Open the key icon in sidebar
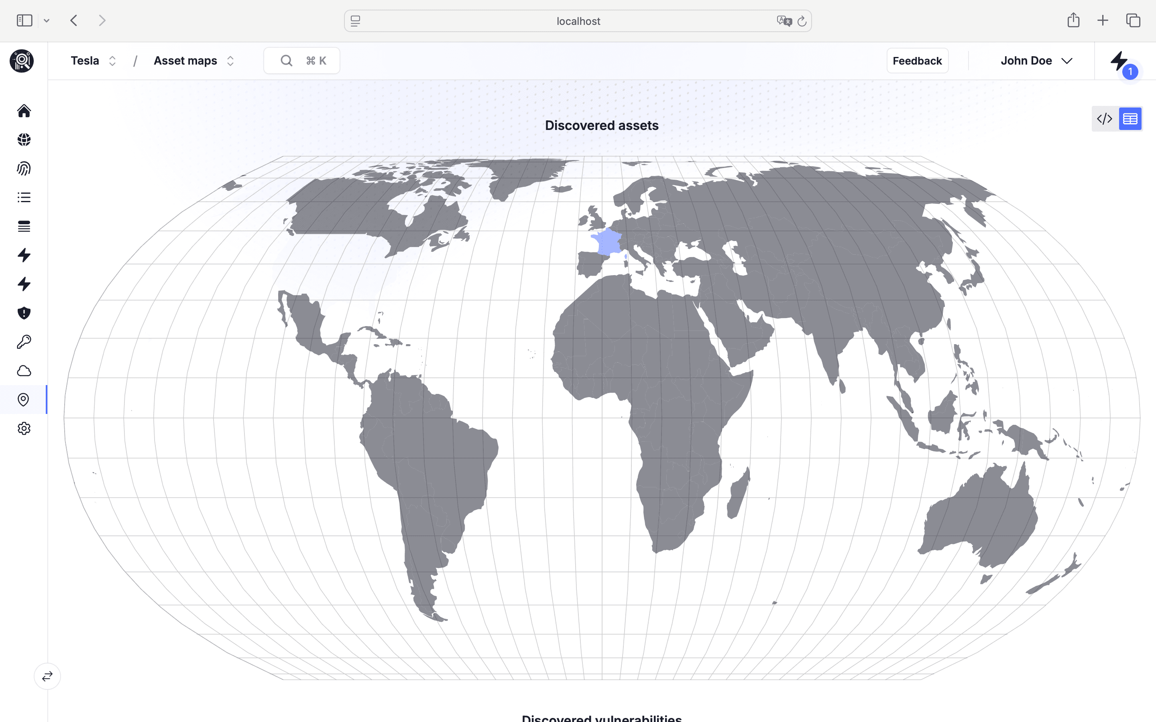 (x=24, y=342)
